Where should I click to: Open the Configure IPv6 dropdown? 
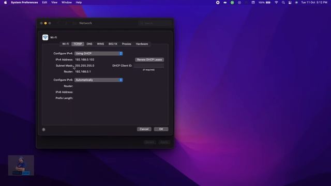pyautogui.click(x=99, y=80)
